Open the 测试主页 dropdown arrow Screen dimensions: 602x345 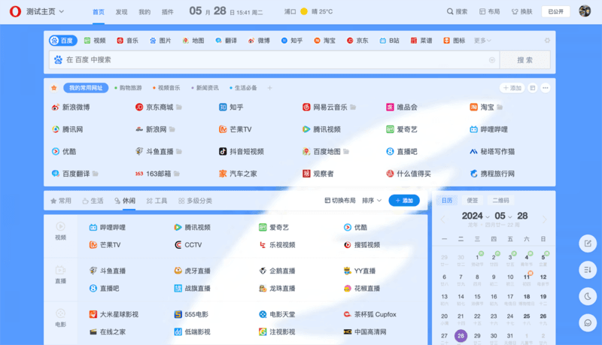[62, 11]
